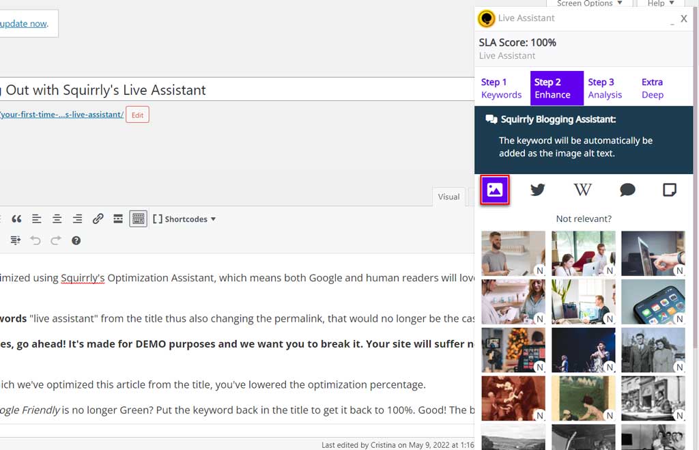Select the Twitter source icon
The width and height of the screenshot is (699, 450).
click(x=538, y=190)
